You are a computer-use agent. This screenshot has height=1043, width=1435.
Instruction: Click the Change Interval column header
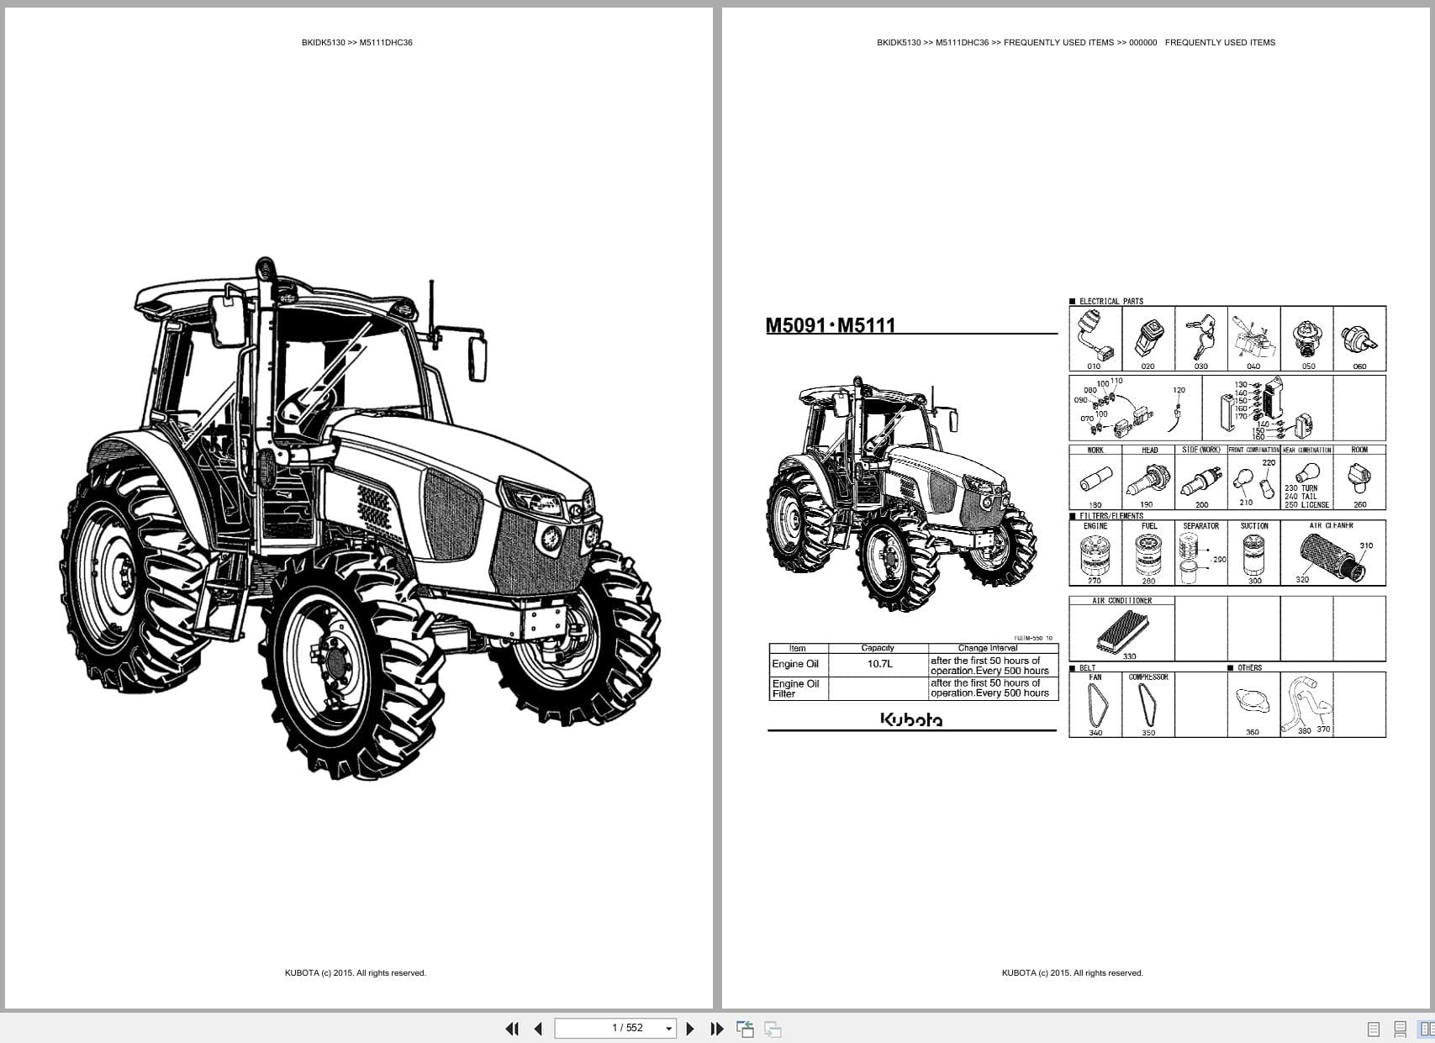987,648
